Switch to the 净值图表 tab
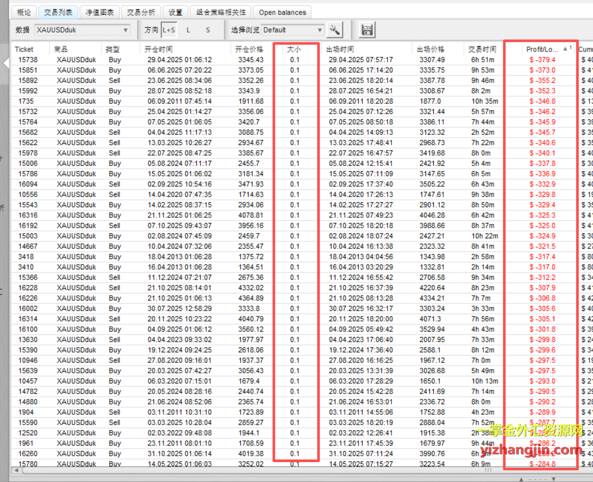This screenshot has height=482, width=593. (x=100, y=12)
